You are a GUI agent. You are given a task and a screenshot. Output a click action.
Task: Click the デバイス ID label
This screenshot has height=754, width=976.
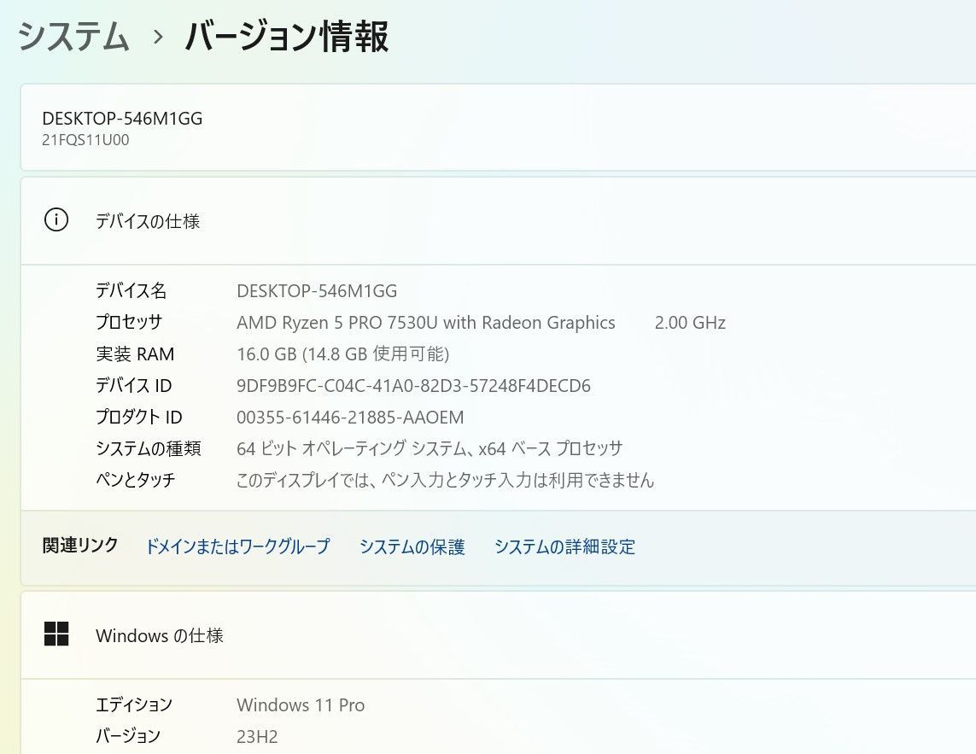pyautogui.click(x=133, y=385)
